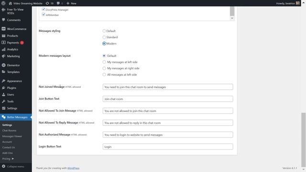The height and width of the screenshot is (172, 306).
Task: Uncheck the DocsPress Manager checkbox
Action: (x=44, y=10)
